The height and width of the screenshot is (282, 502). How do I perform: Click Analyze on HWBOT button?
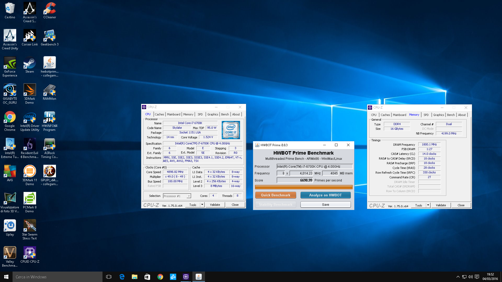325,195
